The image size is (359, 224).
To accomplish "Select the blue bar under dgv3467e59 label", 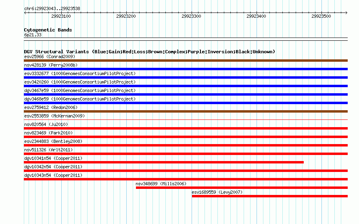I will click(186, 94).
